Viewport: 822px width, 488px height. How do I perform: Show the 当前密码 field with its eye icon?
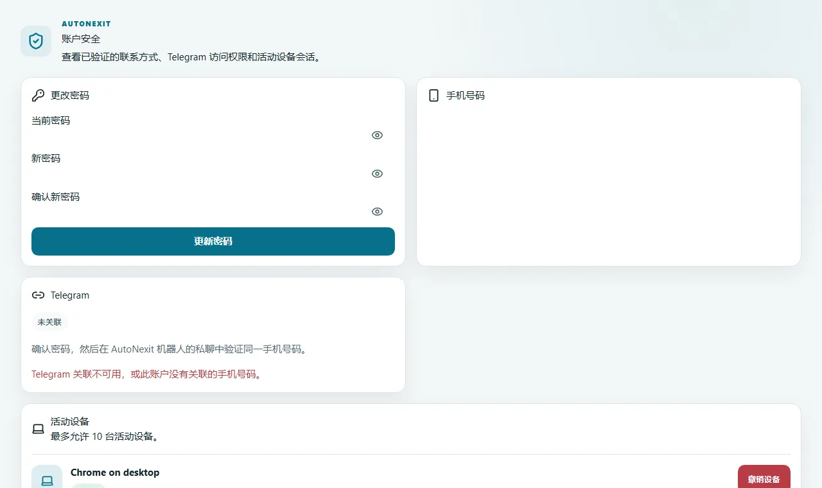[377, 135]
